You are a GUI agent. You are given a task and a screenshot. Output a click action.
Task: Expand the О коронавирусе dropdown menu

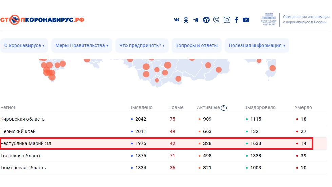(x=24, y=46)
